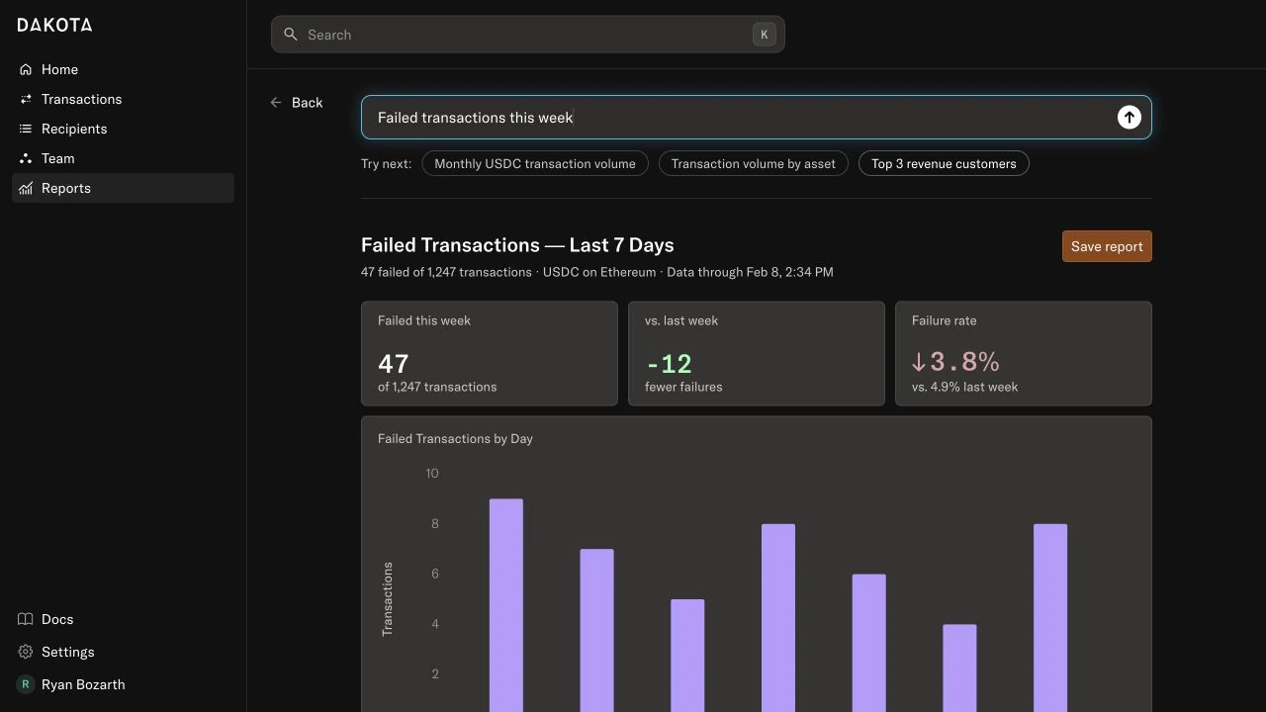Click the vs. 4.9% last week text
This screenshot has width=1266, height=712.
(964, 387)
